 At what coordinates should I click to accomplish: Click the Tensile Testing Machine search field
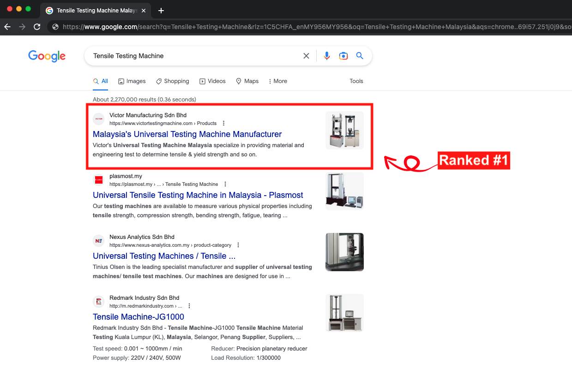click(x=194, y=56)
